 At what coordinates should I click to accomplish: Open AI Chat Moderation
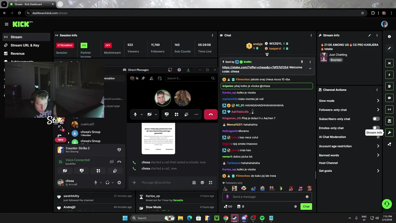(x=332, y=137)
